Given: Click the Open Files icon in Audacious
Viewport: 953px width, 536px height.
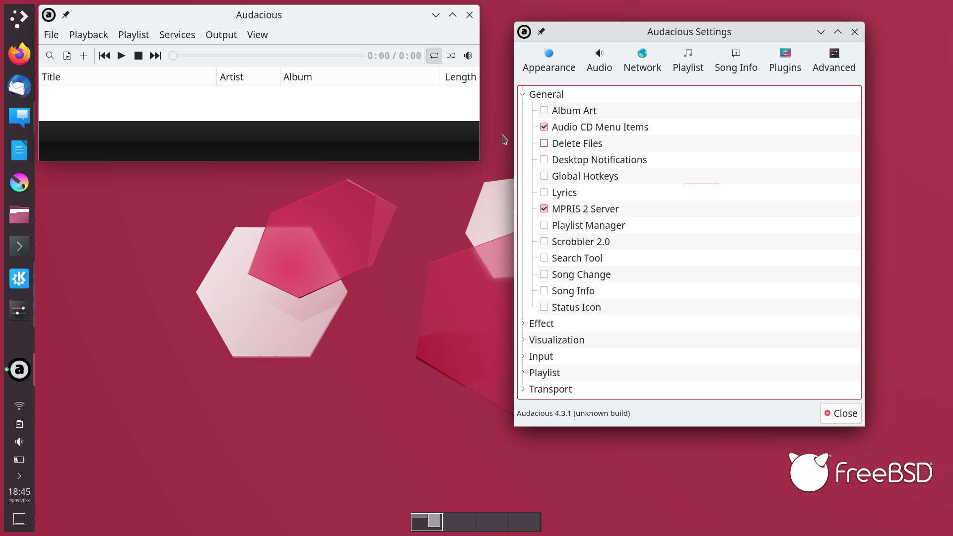Looking at the screenshot, I should [x=67, y=56].
